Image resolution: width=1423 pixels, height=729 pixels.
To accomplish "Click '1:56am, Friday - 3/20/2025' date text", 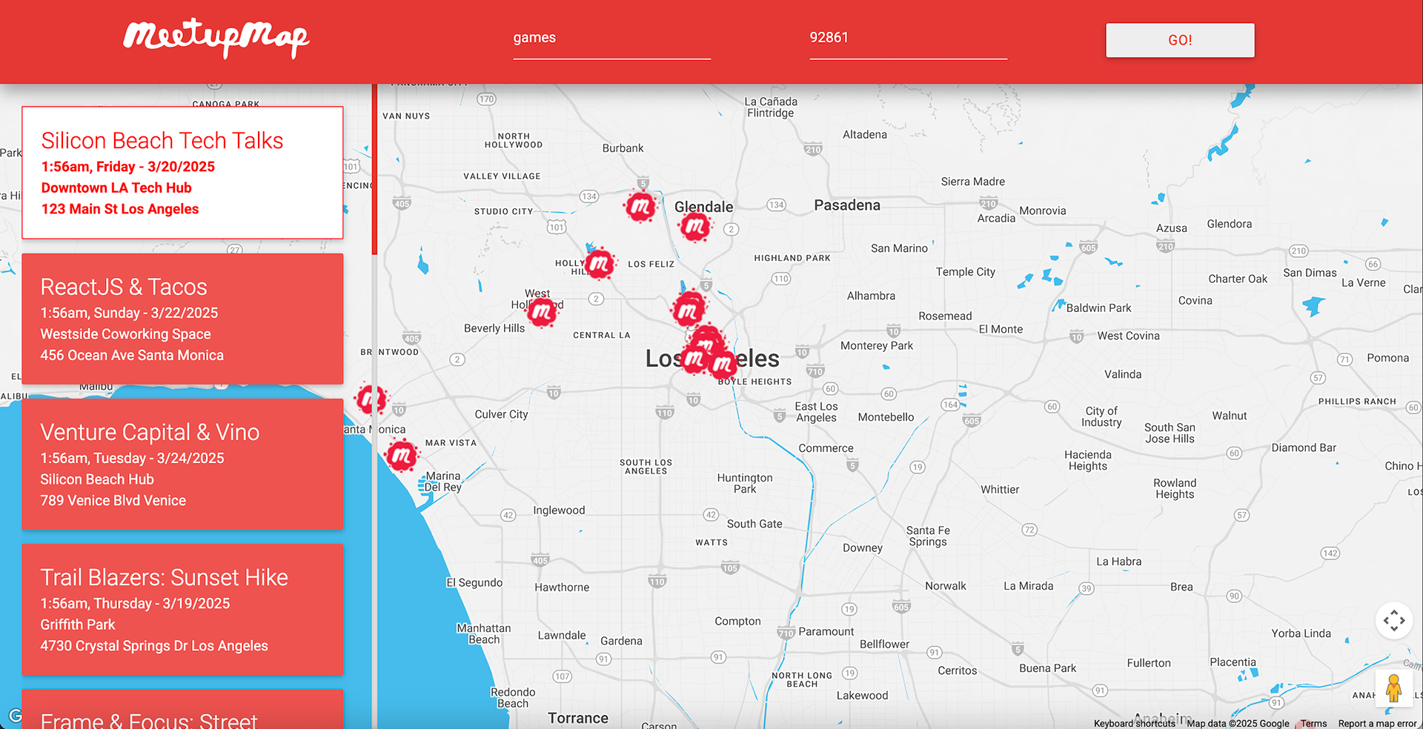I will [x=128, y=167].
